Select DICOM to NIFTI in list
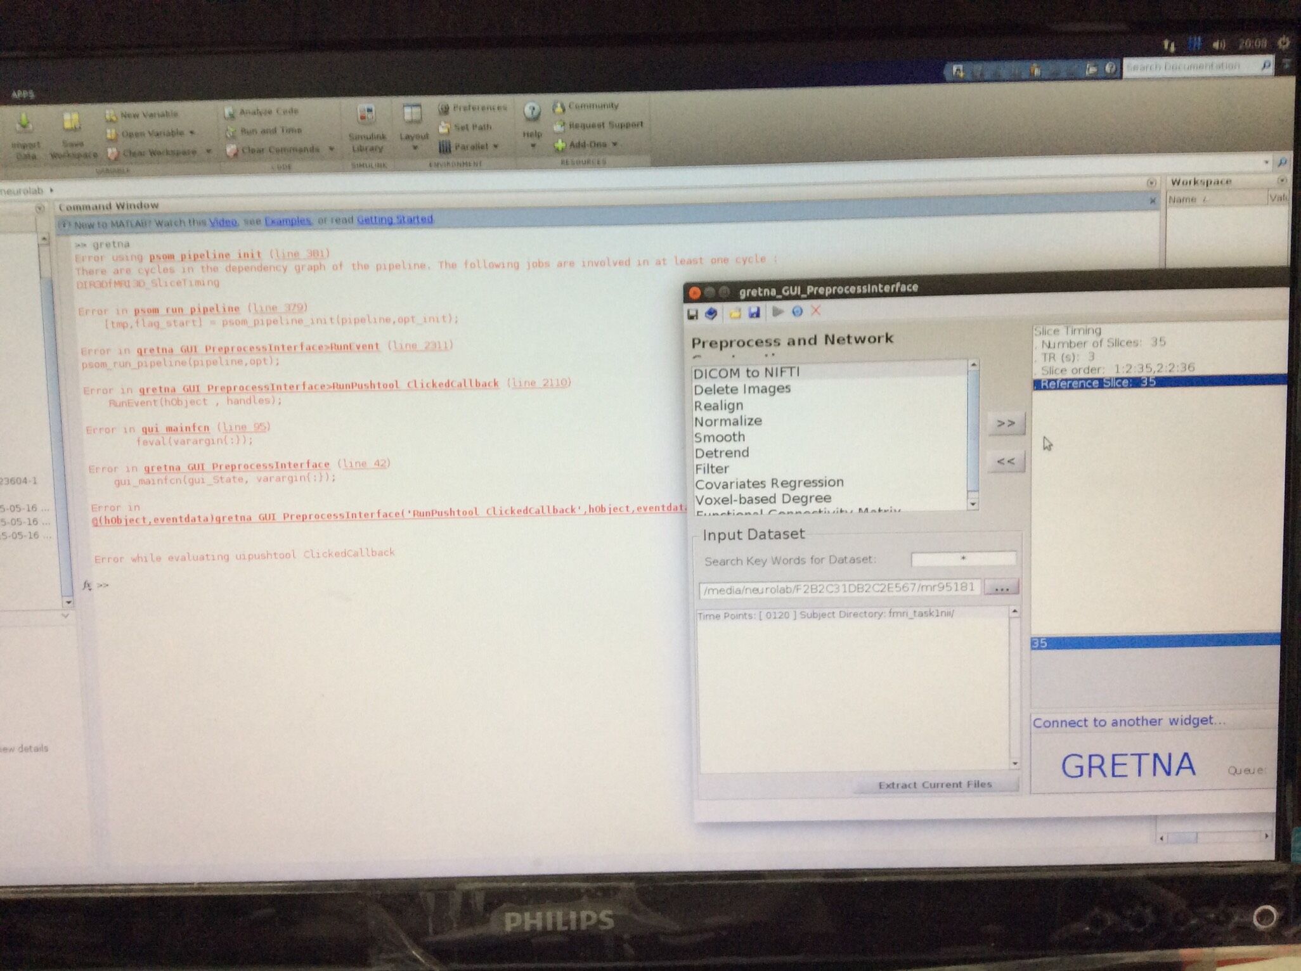Screen dimensions: 1301x971 coord(829,373)
